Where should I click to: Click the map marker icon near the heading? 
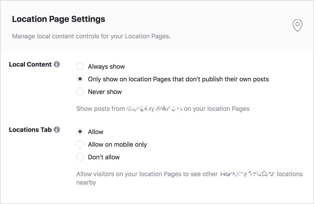(297, 26)
